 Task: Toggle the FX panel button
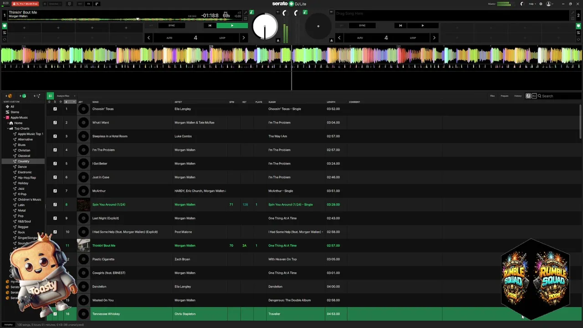88,4
